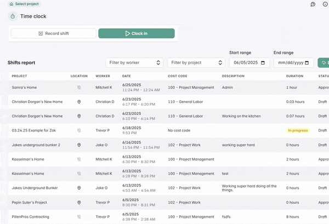Click the Select project breadcrumb
The image size is (329, 224).
click(x=24, y=4)
